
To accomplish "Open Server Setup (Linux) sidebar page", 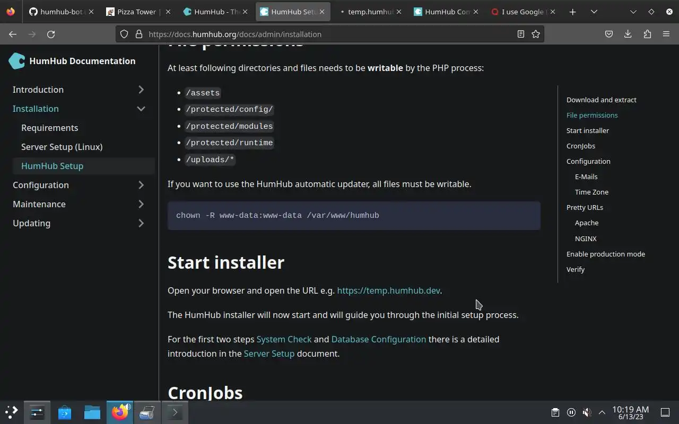I will coord(62,147).
